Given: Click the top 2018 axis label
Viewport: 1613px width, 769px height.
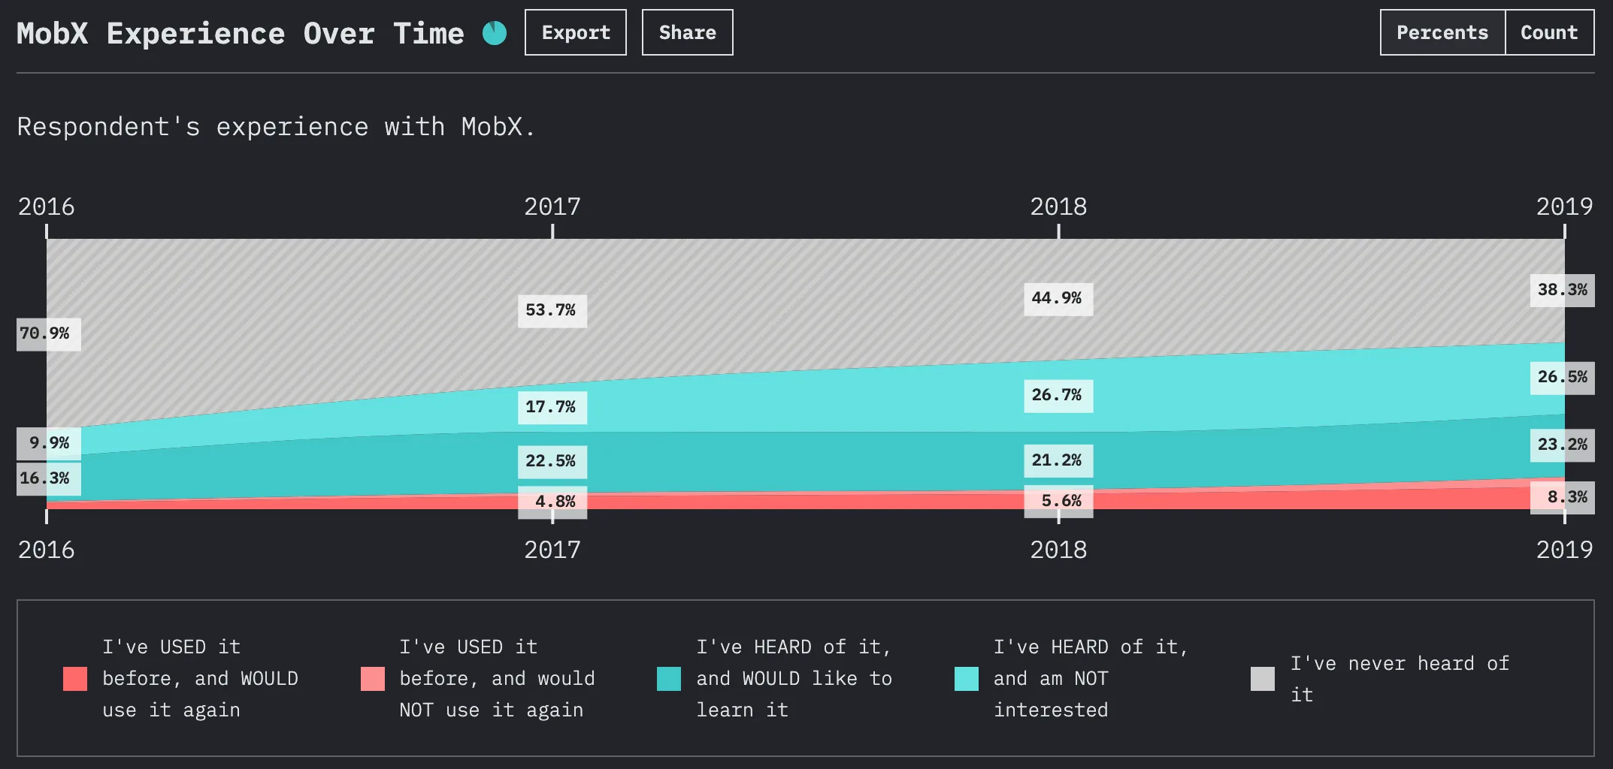Looking at the screenshot, I should tap(1058, 207).
